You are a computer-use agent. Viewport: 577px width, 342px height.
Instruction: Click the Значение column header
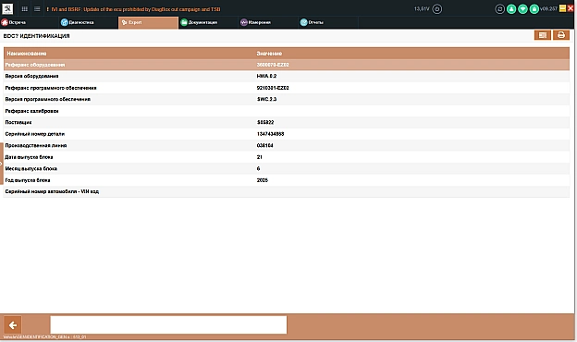269,54
